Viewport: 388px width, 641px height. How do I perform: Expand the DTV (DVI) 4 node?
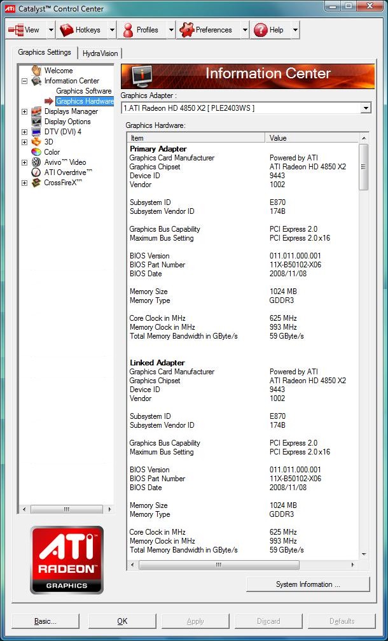[25, 132]
